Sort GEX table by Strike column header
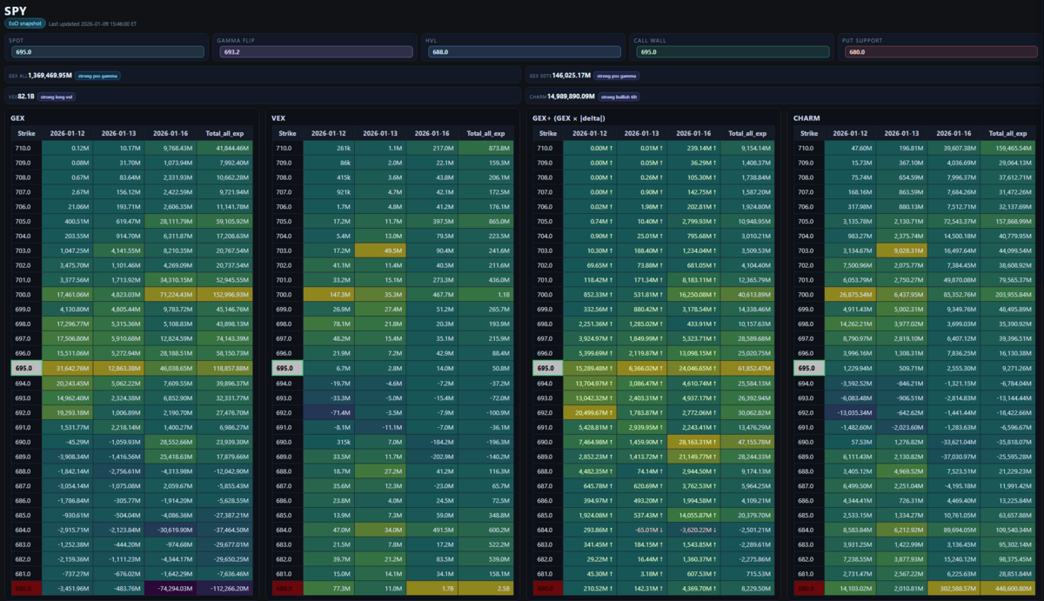Viewport: 1044px width, 601px height. pos(26,133)
